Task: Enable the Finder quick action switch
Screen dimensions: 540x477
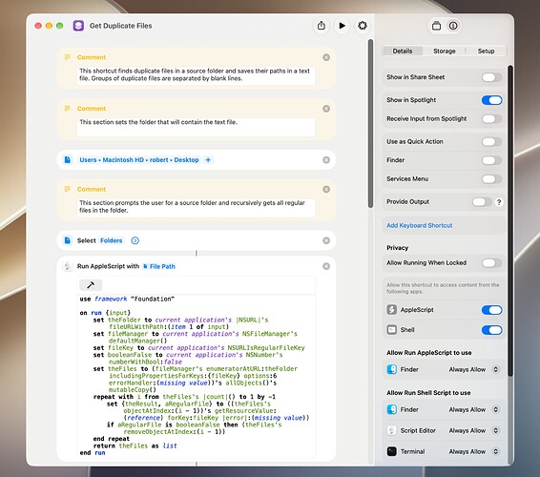Action: tap(491, 160)
